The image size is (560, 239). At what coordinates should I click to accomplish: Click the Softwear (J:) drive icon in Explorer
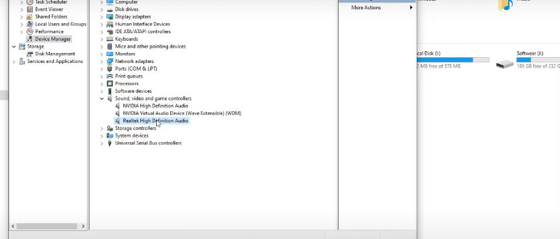(x=505, y=64)
